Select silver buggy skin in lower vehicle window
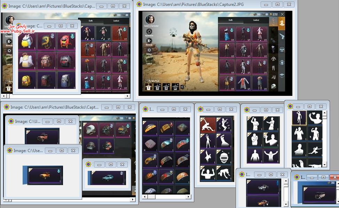 click(x=263, y=187)
